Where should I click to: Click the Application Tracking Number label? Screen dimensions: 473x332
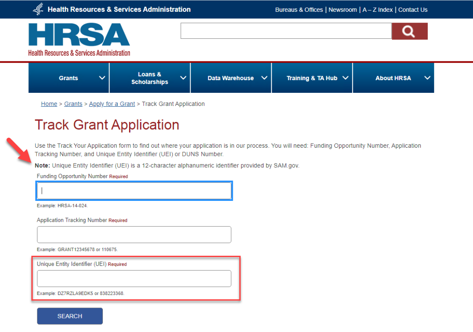coord(72,220)
